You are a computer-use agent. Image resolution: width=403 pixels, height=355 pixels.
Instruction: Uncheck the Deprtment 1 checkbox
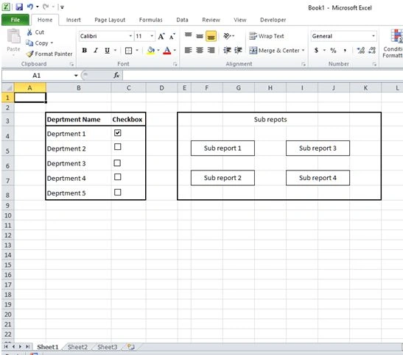[x=117, y=132]
